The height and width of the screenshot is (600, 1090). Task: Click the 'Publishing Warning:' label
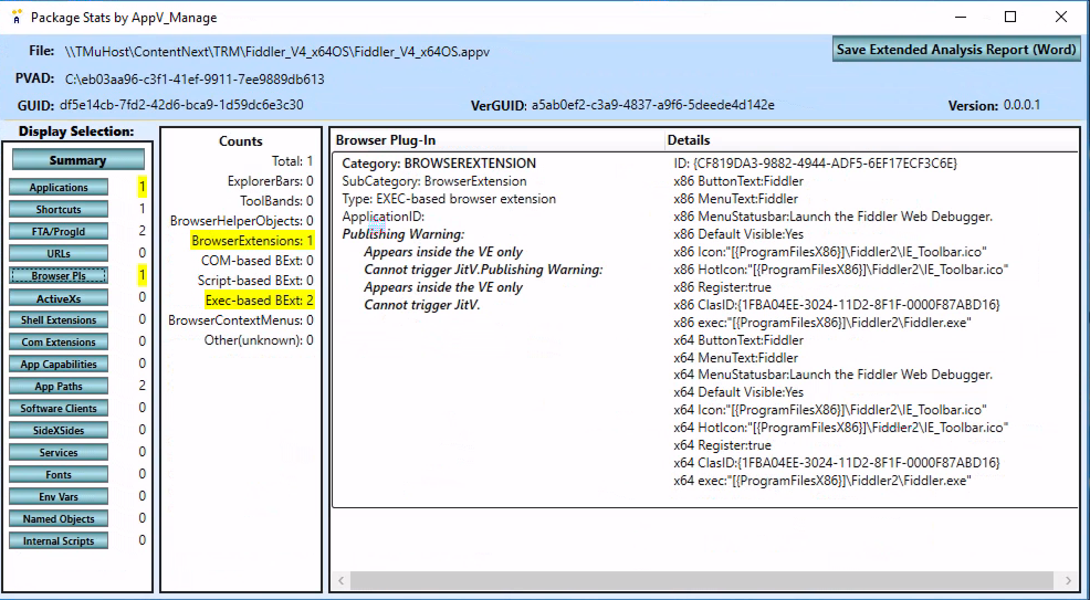tap(403, 234)
